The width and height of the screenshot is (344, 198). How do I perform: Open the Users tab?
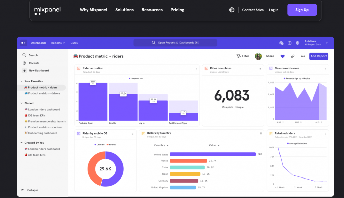click(74, 43)
